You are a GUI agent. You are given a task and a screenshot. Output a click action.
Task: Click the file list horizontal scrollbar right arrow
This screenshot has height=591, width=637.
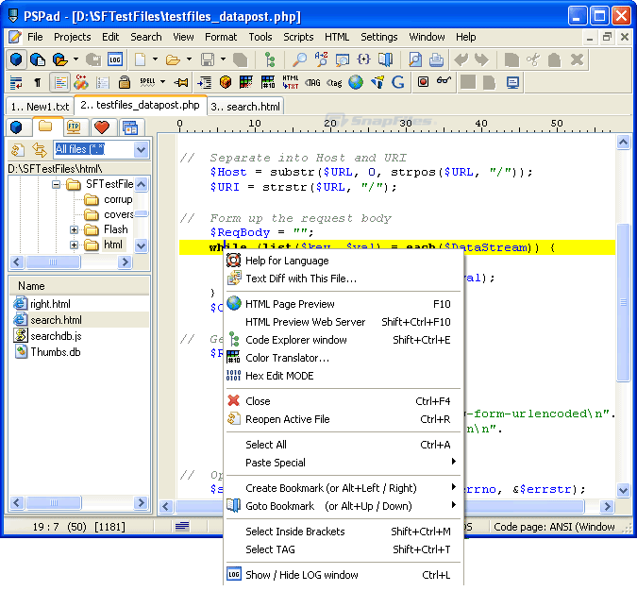point(141,503)
